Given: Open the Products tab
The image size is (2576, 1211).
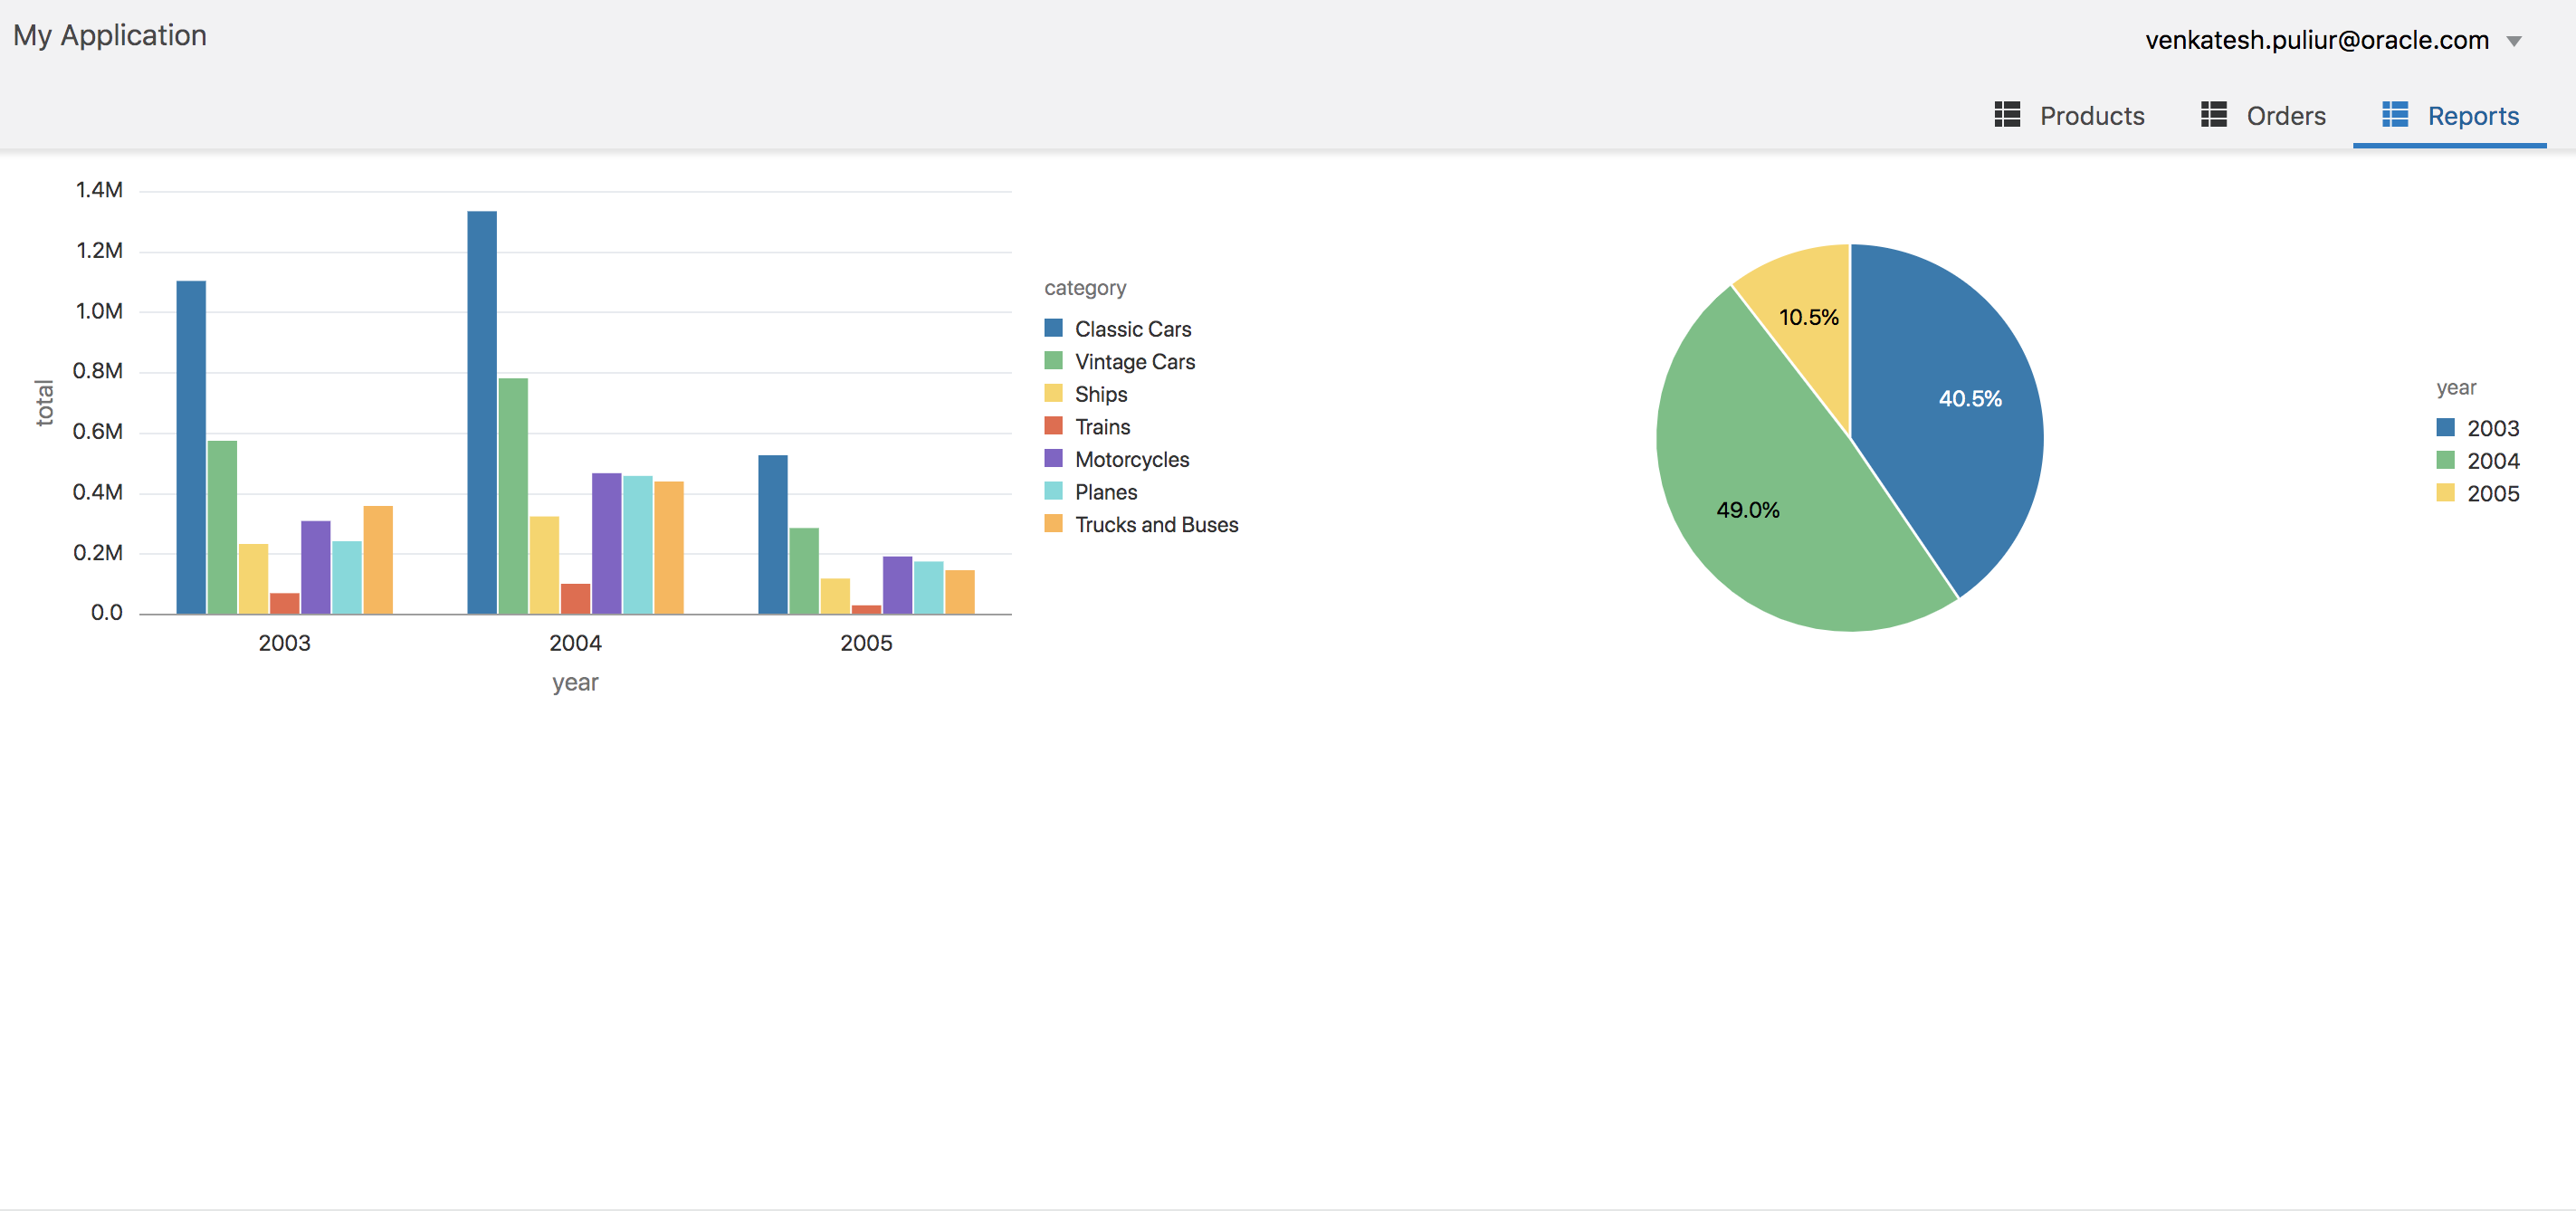Looking at the screenshot, I should pos(2070,115).
